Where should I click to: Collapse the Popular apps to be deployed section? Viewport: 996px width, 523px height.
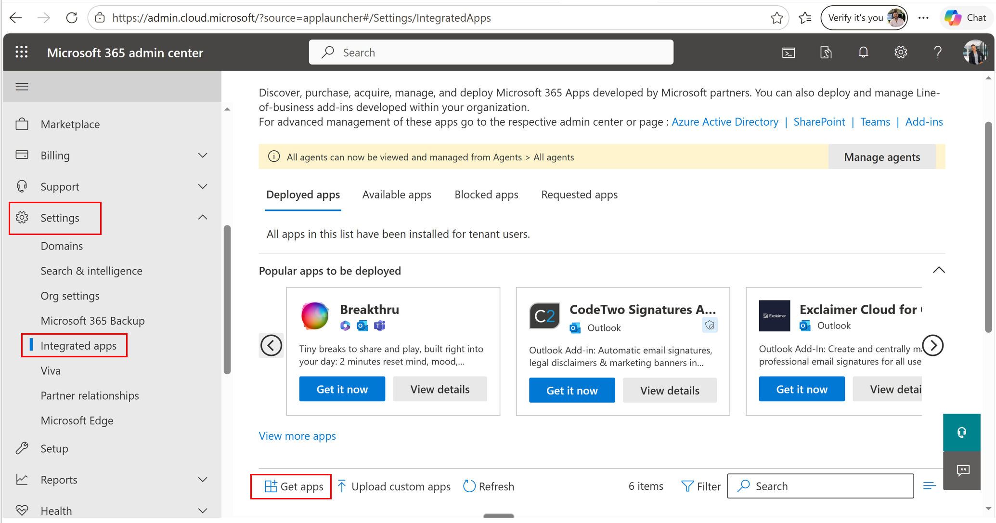938,270
